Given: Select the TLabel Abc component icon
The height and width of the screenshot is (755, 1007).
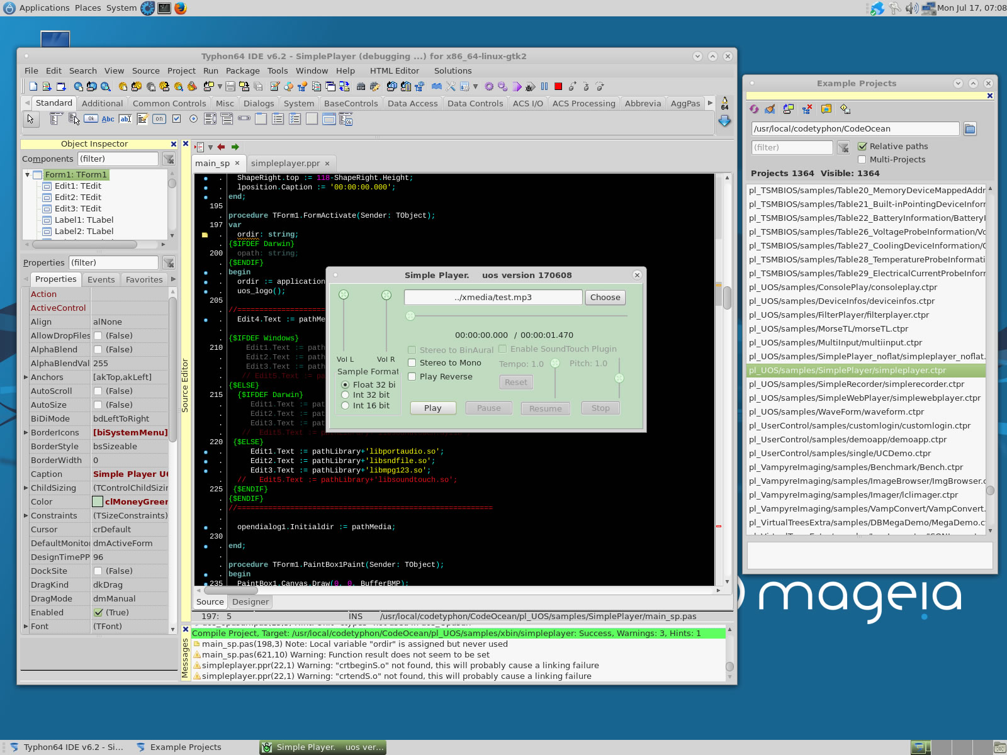Looking at the screenshot, I should pyautogui.click(x=108, y=119).
